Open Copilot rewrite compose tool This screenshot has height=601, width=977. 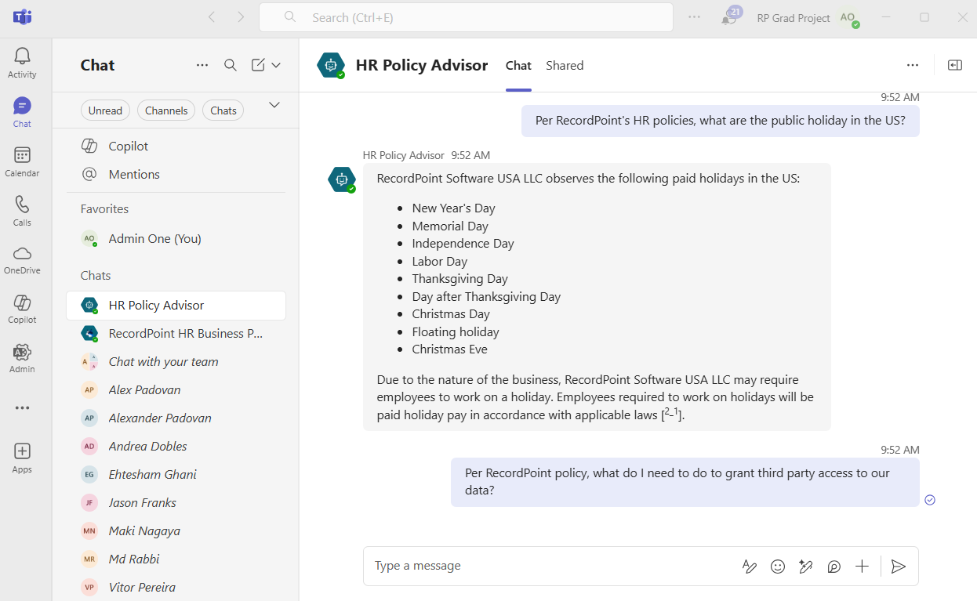point(805,567)
